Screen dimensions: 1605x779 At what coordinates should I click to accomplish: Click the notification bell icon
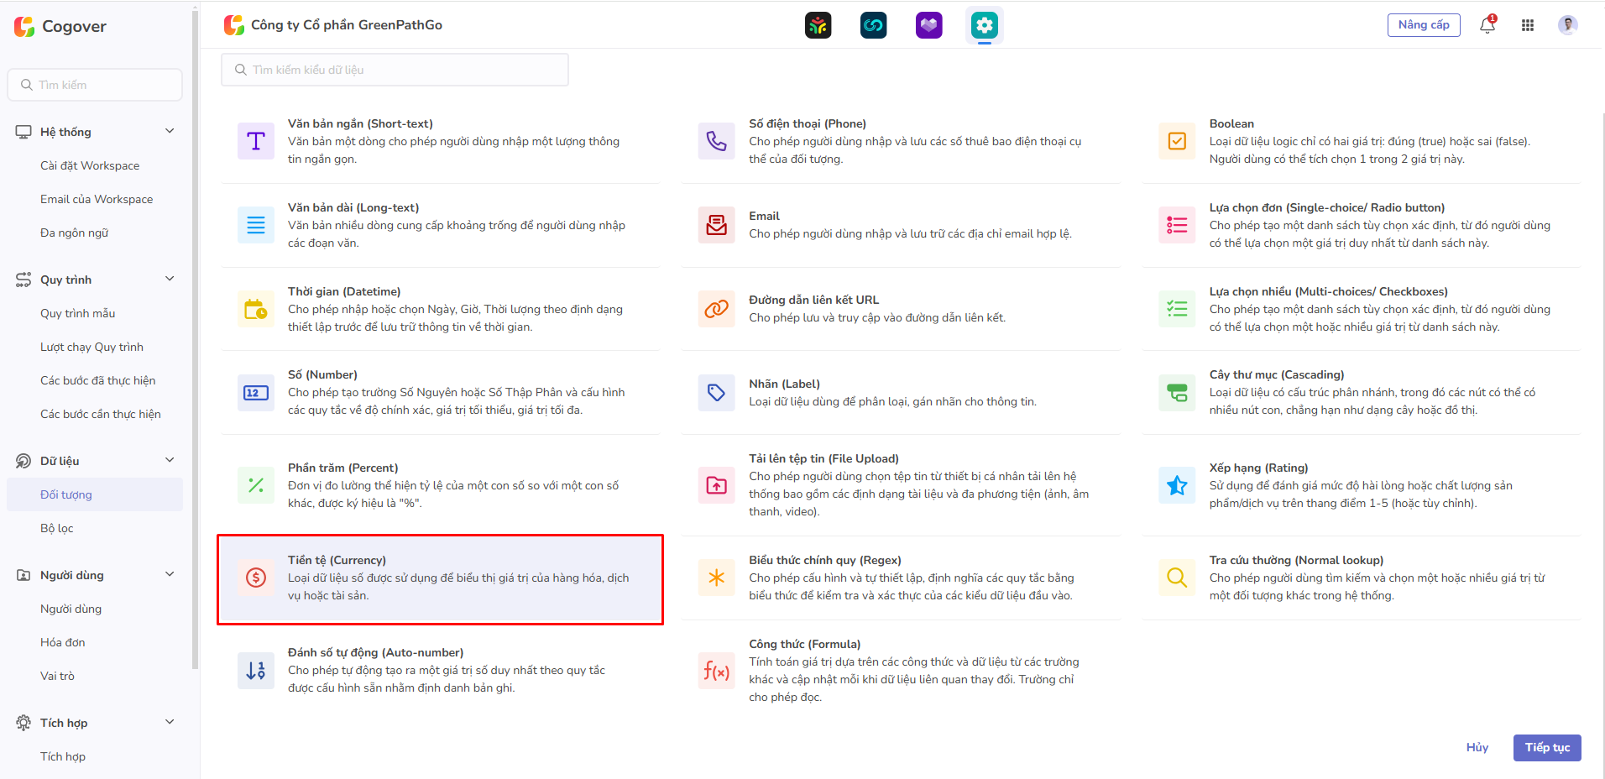1487,25
